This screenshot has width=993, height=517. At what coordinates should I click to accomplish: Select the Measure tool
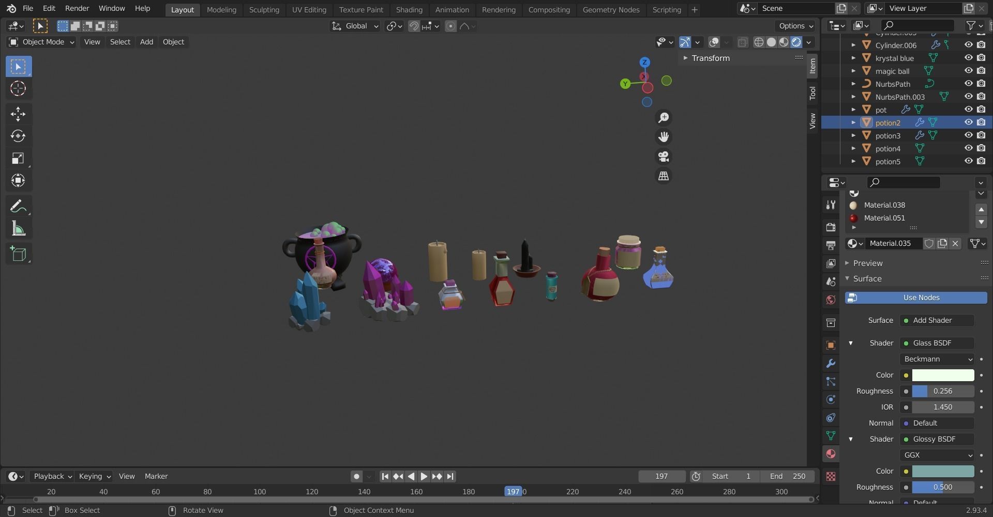click(x=18, y=228)
